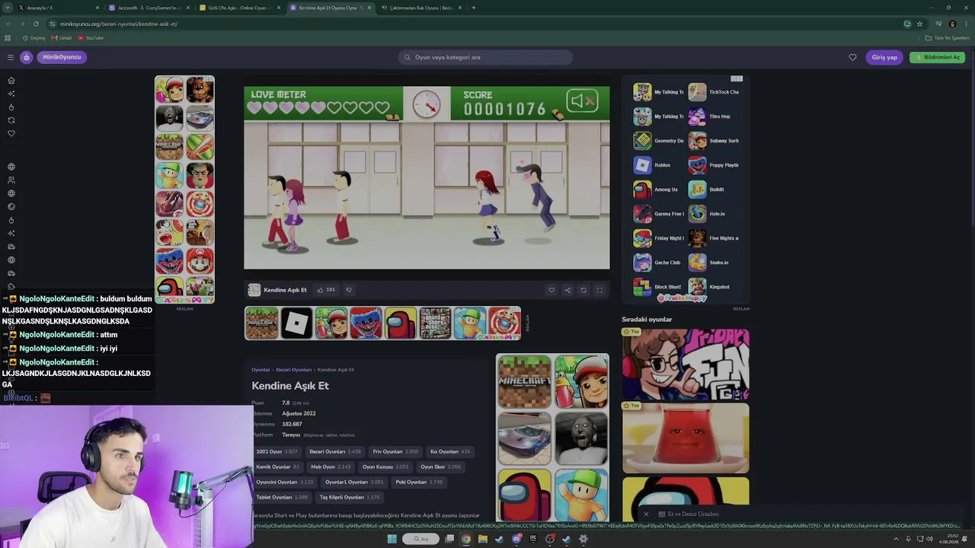
Task: Open the Minecraft tile in the banner ad strip
Action: [x=262, y=323]
